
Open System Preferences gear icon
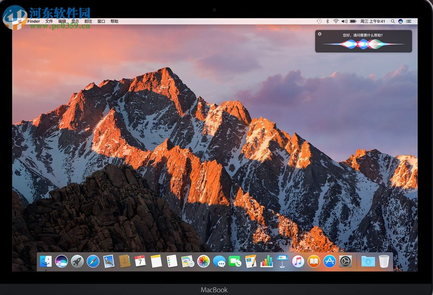[x=345, y=261]
